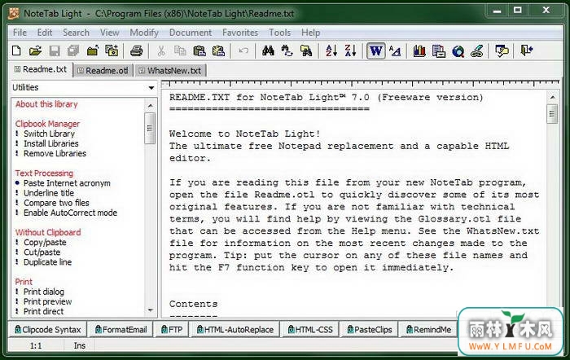
Task: Expand the Utilities library dropdown
Action: pos(151,88)
